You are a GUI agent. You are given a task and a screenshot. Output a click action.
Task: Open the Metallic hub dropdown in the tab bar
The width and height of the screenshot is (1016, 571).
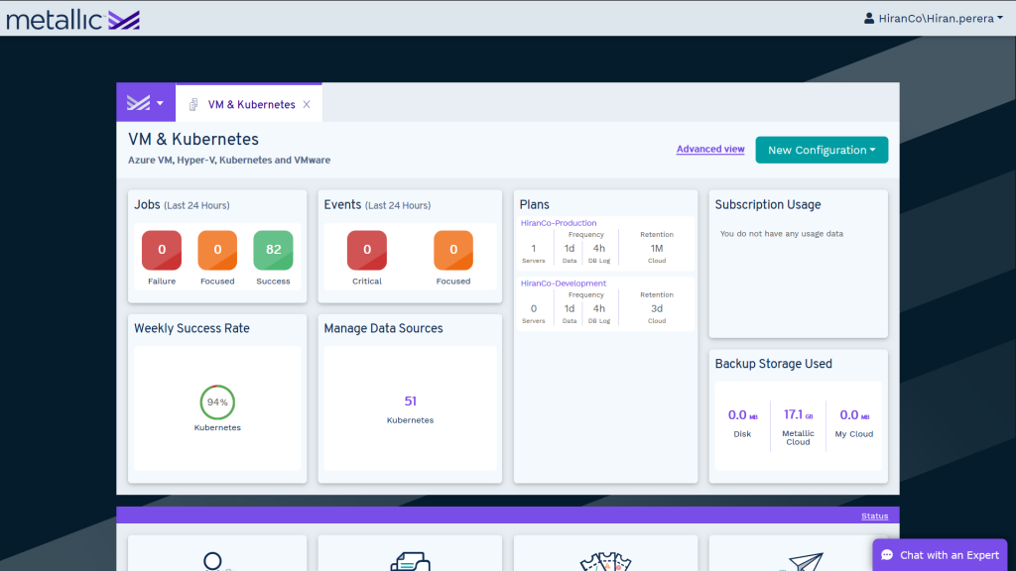tap(145, 103)
